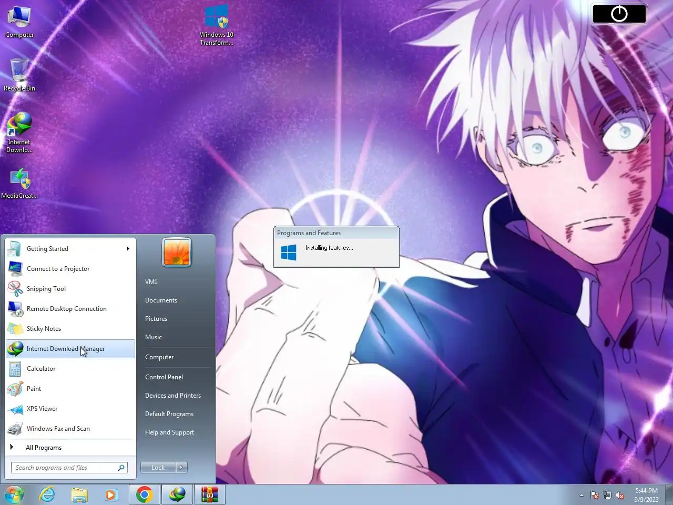
Task: Switch to Google Chrome on the taskbar
Action: tap(145, 494)
